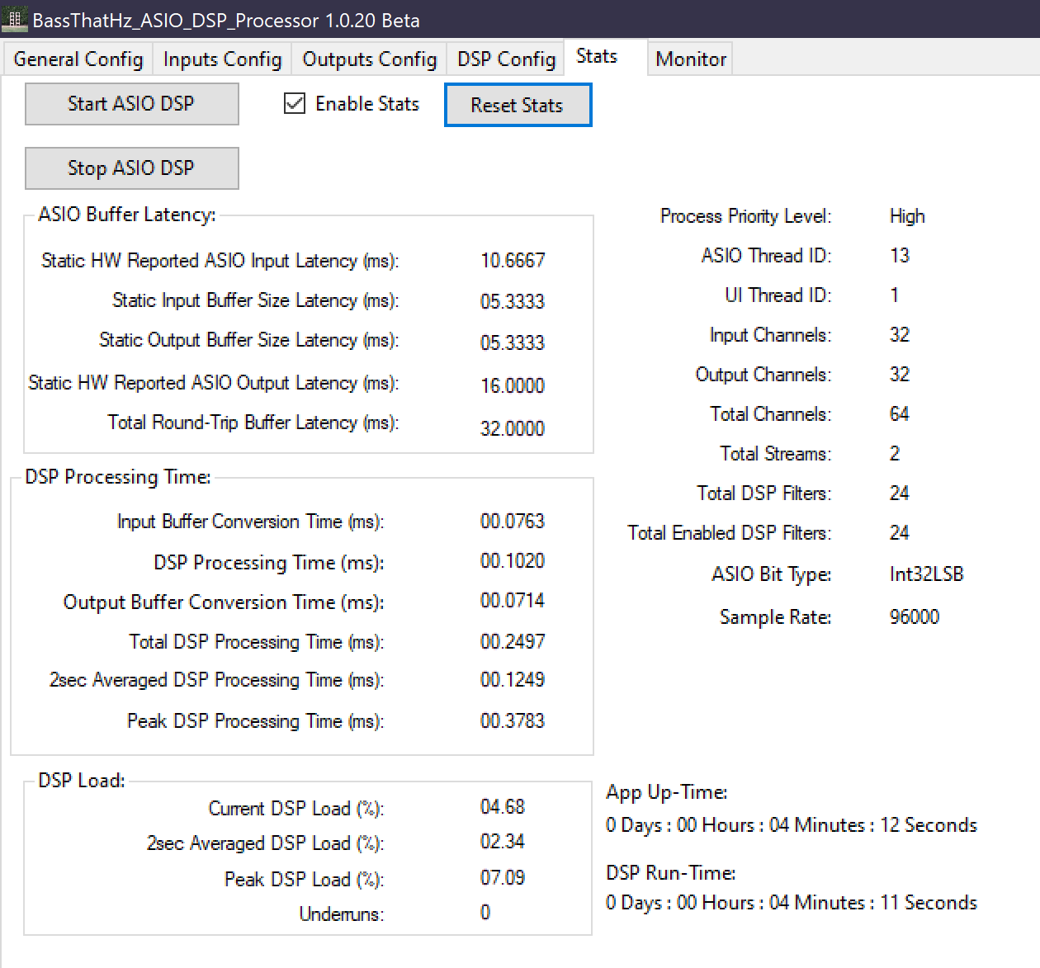Click the DSP Run-Time duration text
Screen dimensions: 1040x968
click(792, 903)
